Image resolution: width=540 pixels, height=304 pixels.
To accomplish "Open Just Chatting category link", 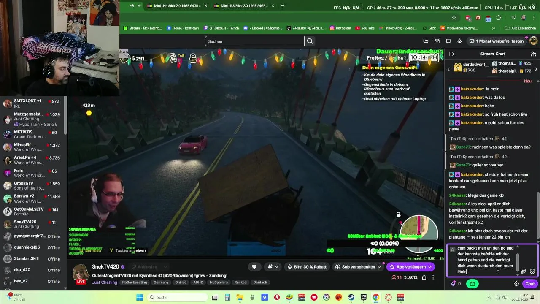I will [105, 282].
